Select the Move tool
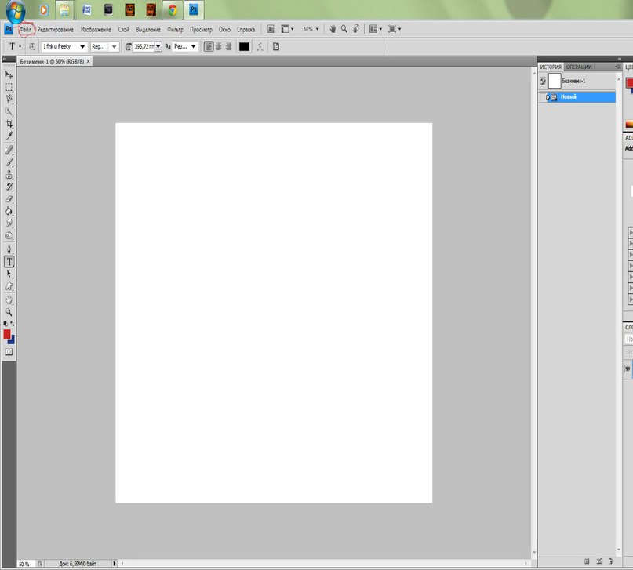The image size is (633, 570). coord(9,75)
